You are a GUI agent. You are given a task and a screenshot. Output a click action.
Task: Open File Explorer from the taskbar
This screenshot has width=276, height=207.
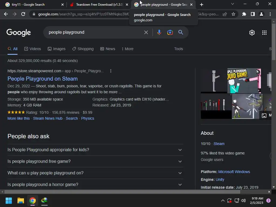(20, 201)
